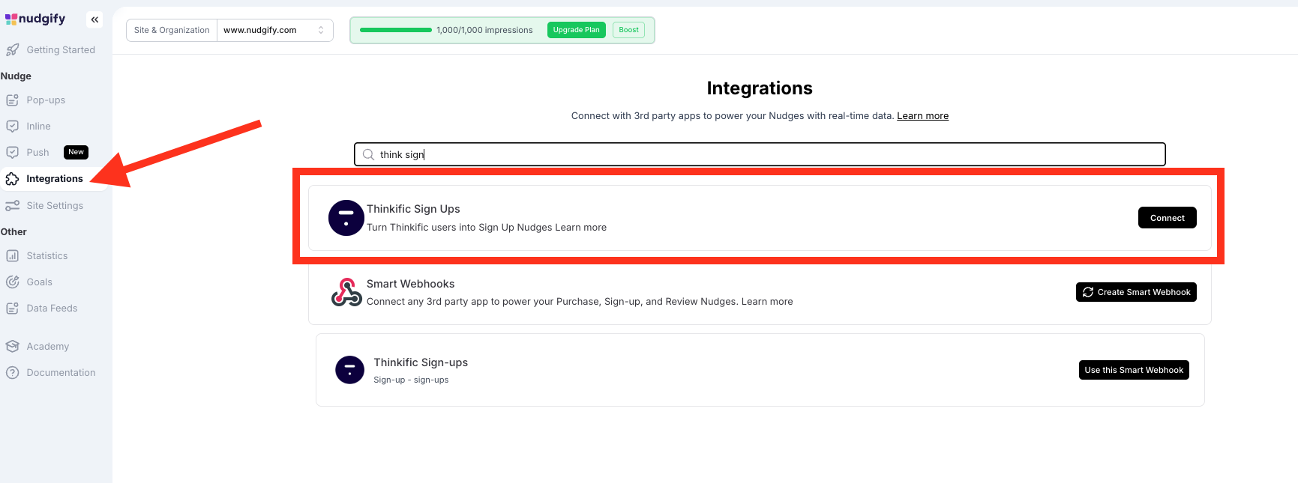The height and width of the screenshot is (483, 1298).
Task: Click the 1,000/1,000 impressions text
Action: (484, 30)
